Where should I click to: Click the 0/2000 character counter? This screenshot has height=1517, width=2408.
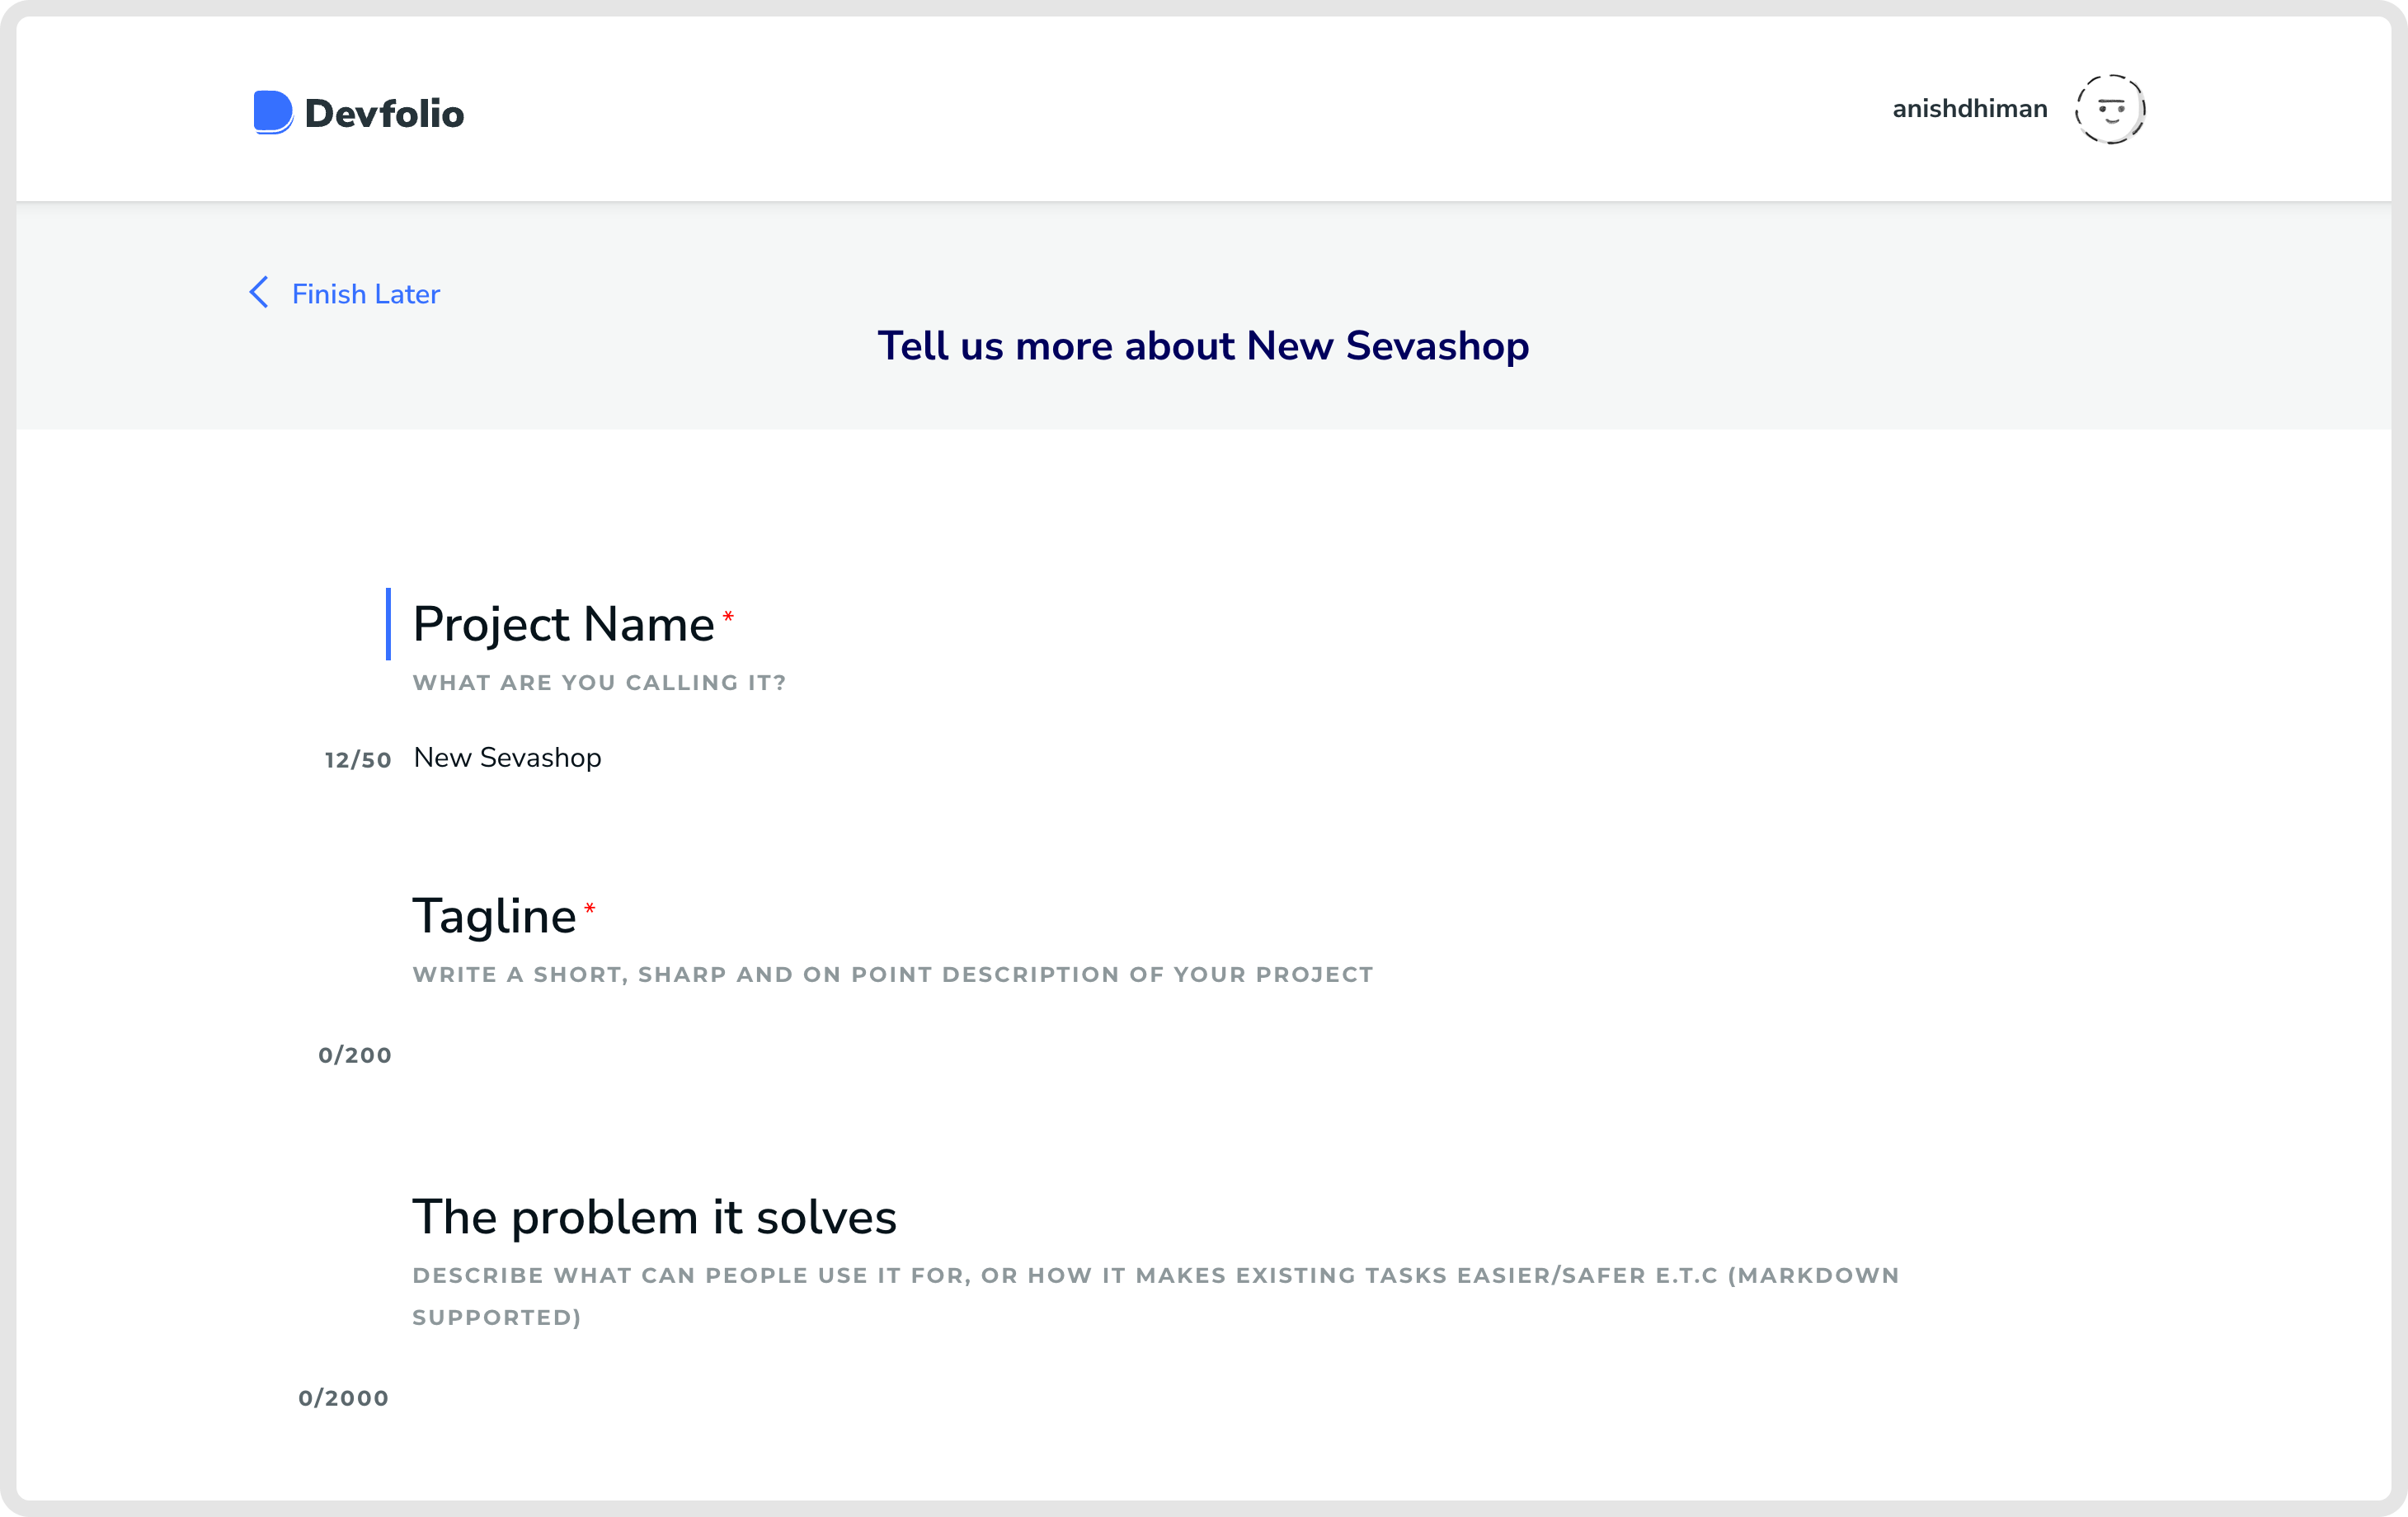(343, 1398)
